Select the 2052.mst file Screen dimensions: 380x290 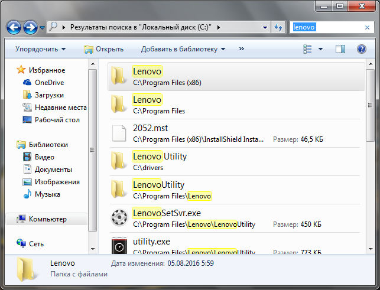point(236,133)
